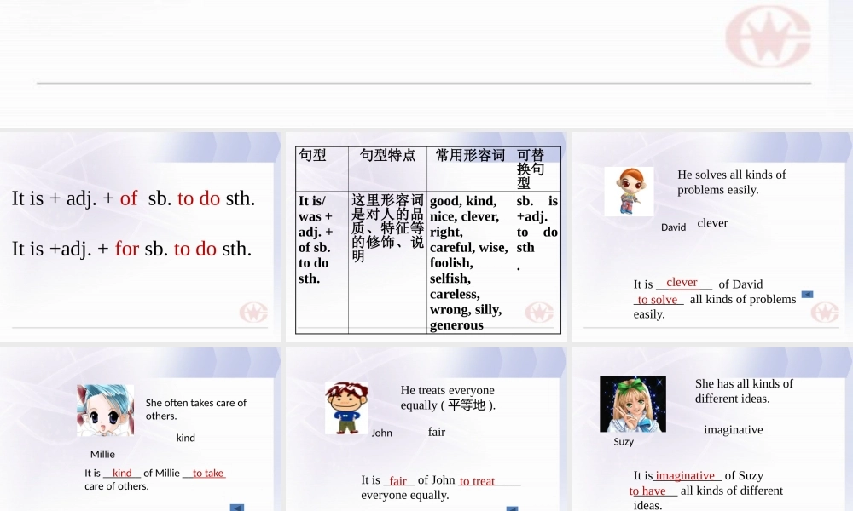This screenshot has height=511, width=853.
Task: Select the John cartoon character image
Action: point(346,408)
